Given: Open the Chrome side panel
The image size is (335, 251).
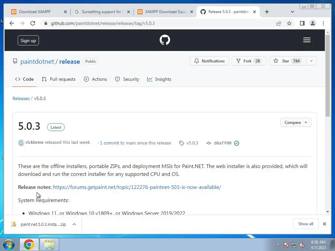Looking at the screenshot, I should [x=302, y=23].
